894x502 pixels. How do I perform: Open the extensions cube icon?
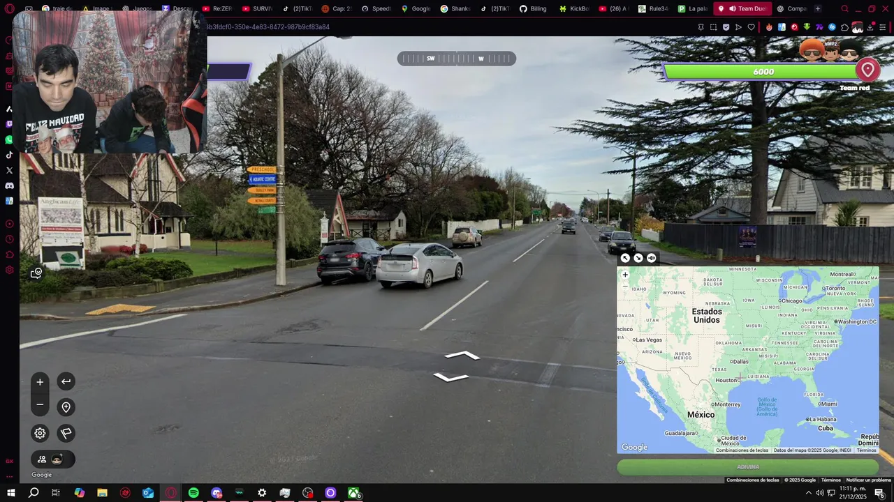pyautogui.click(x=844, y=27)
